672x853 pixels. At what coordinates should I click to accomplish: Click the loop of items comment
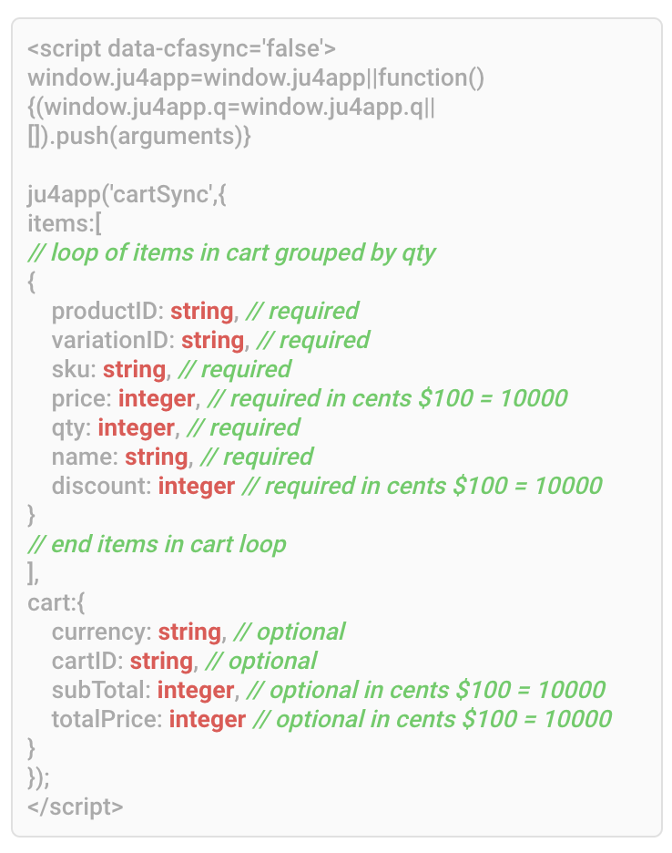pyautogui.click(x=231, y=252)
